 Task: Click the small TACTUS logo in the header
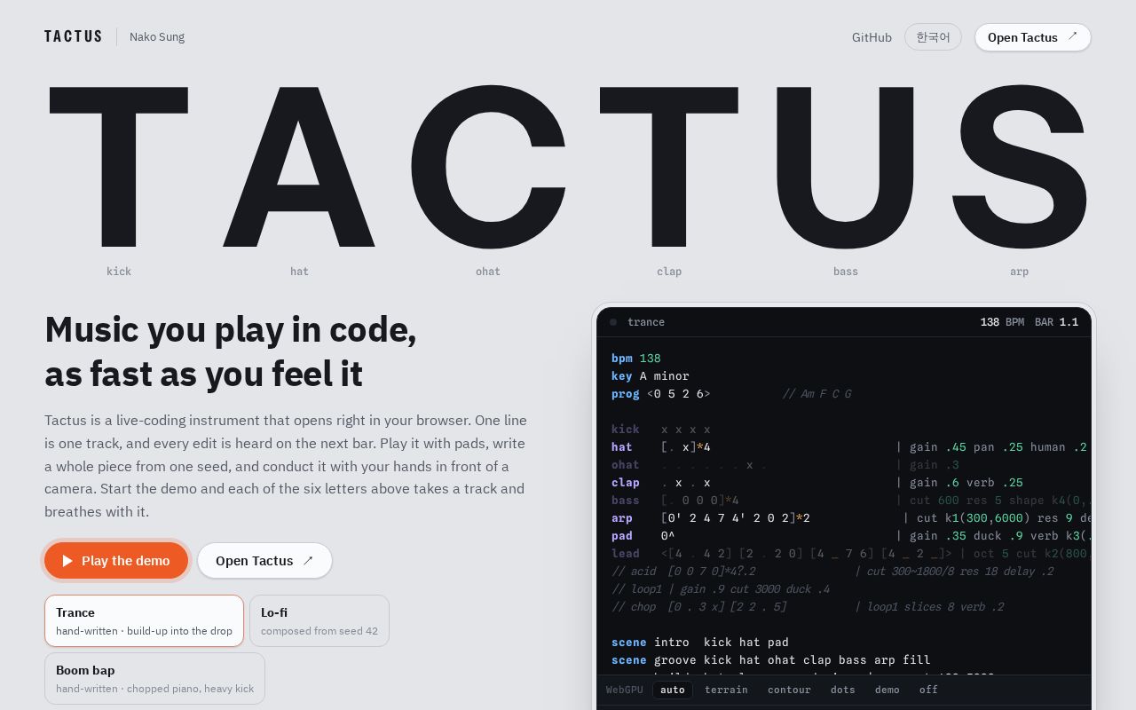pyautogui.click(x=74, y=36)
